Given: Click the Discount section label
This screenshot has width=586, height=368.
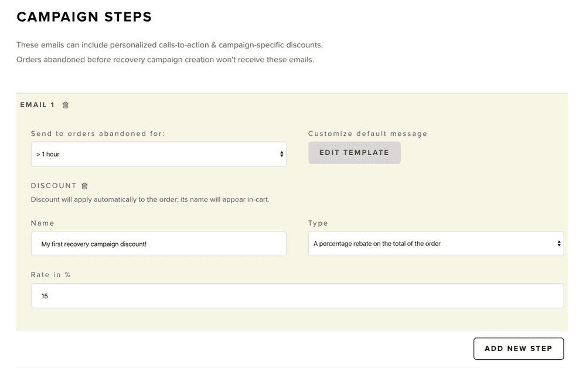Looking at the screenshot, I should 54,186.
